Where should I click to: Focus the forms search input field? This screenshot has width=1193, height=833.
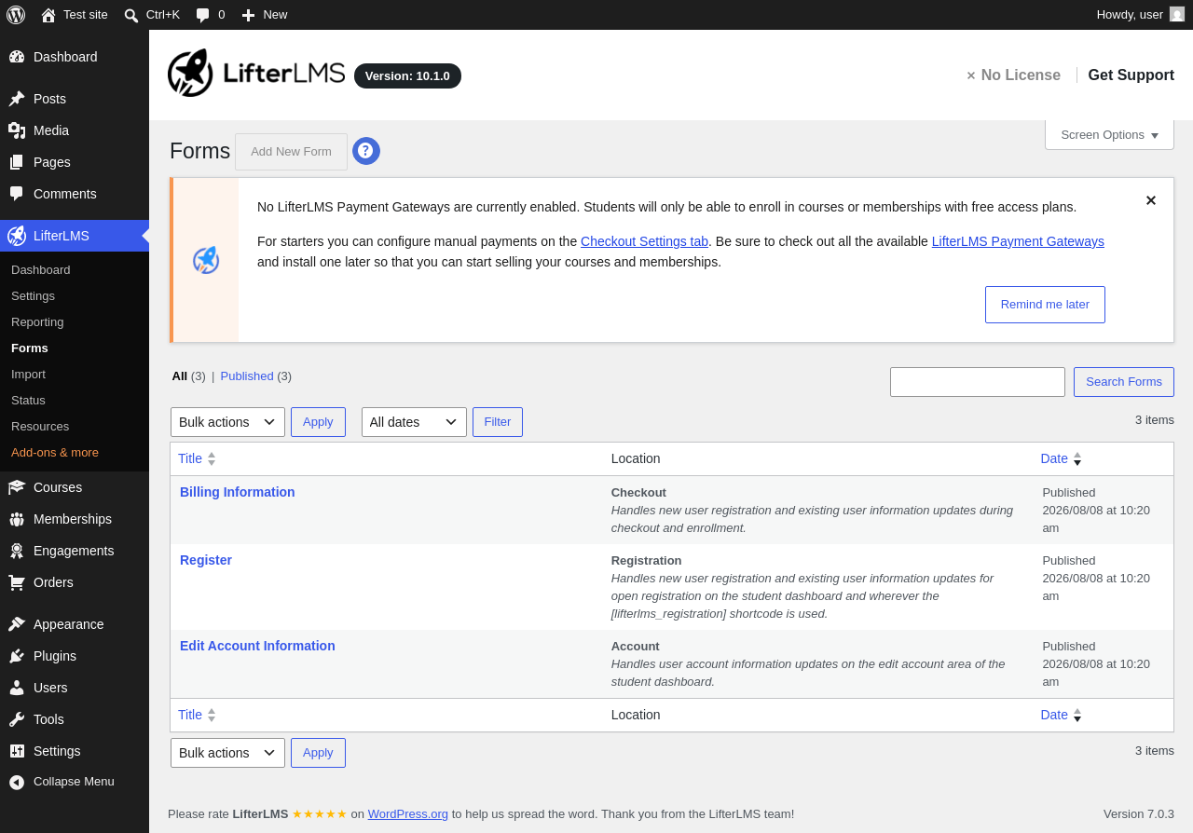[978, 382]
